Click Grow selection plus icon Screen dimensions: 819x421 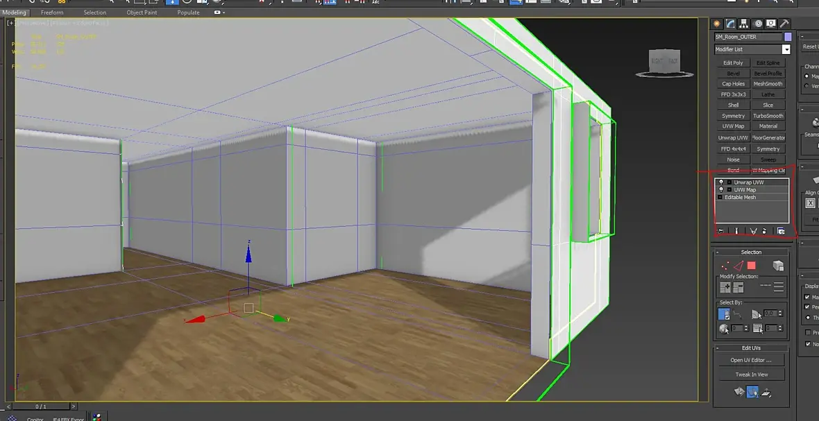tap(725, 287)
